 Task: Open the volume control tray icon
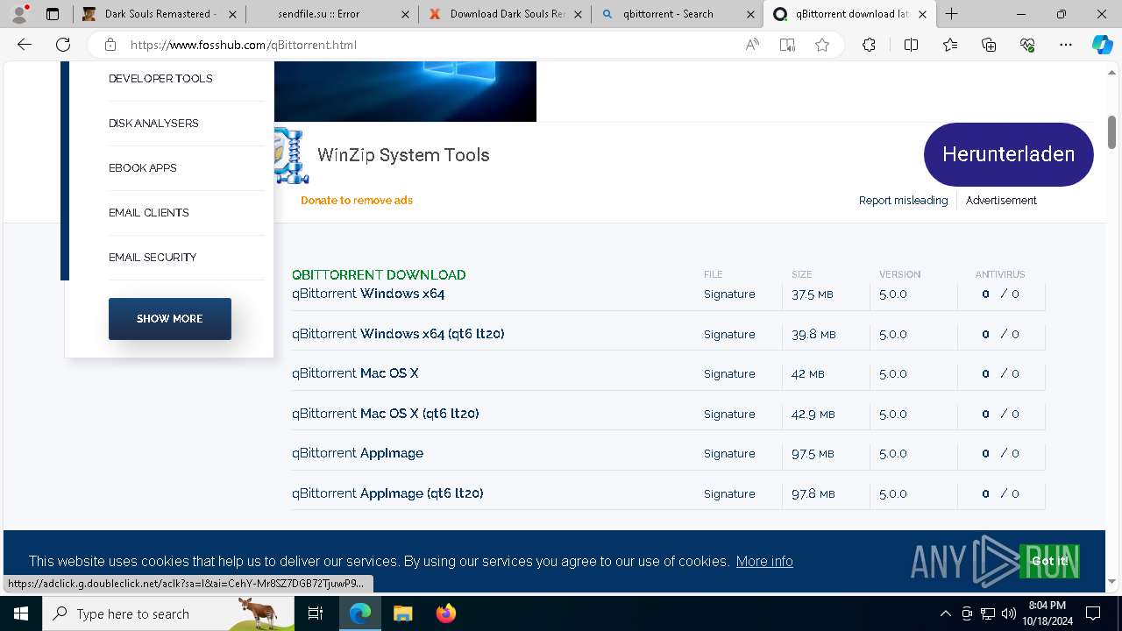click(1008, 613)
